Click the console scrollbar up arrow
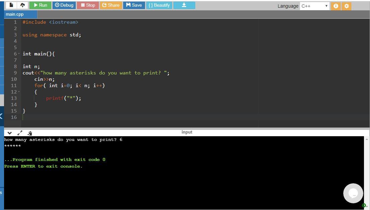The height and width of the screenshot is (210, 370). tap(367, 139)
